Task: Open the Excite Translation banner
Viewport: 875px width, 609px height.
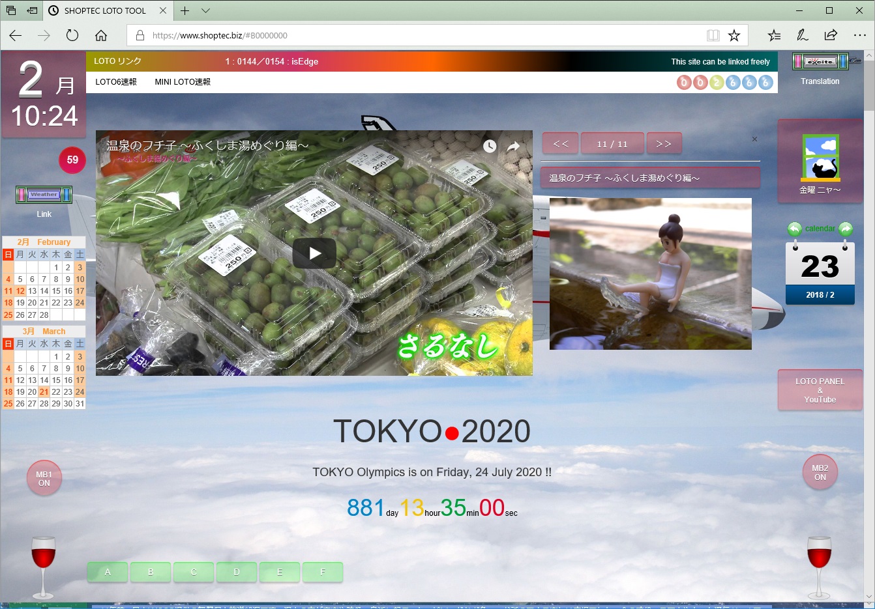Action: pos(820,62)
